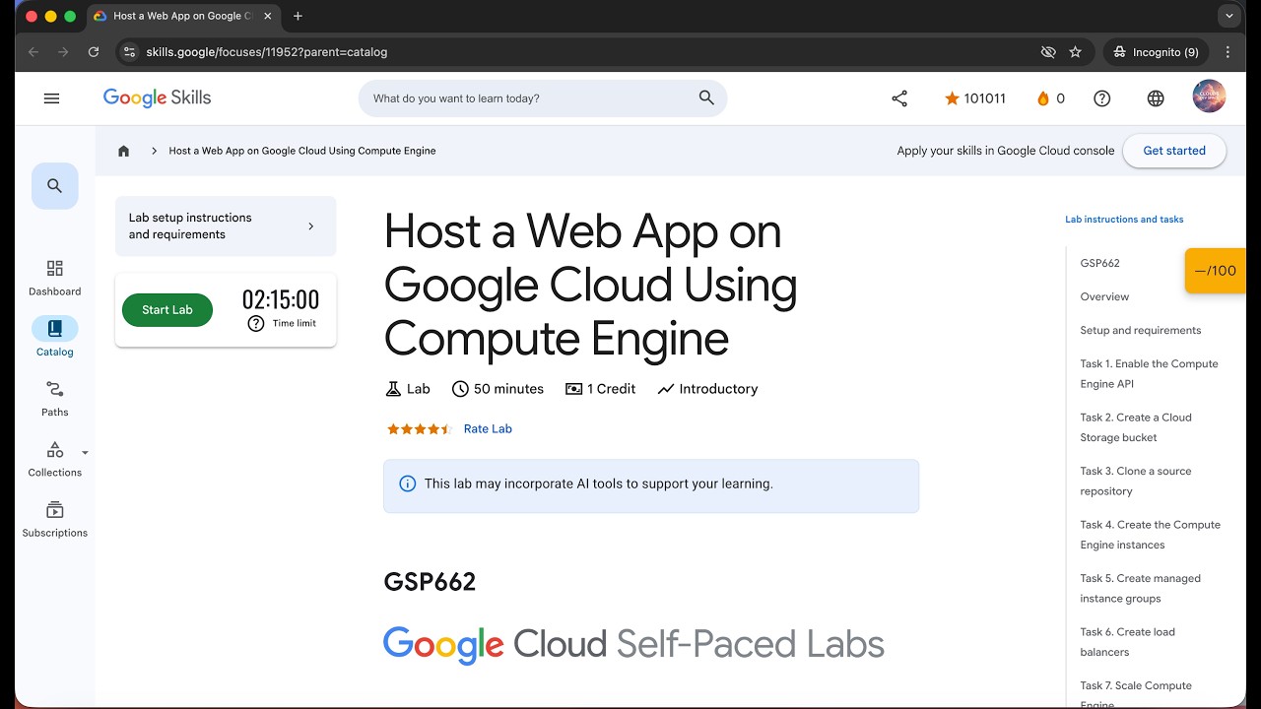Image resolution: width=1261 pixels, height=709 pixels.
Task: Click the browser back arrow
Action: click(x=33, y=52)
